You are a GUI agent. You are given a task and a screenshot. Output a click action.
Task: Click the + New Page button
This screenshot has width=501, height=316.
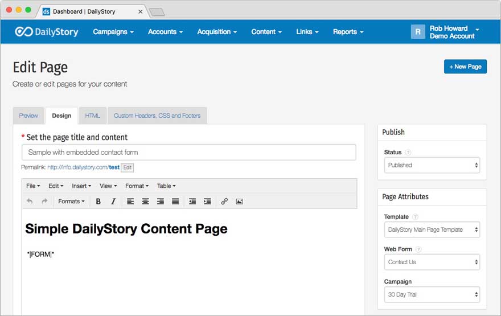[x=465, y=67]
